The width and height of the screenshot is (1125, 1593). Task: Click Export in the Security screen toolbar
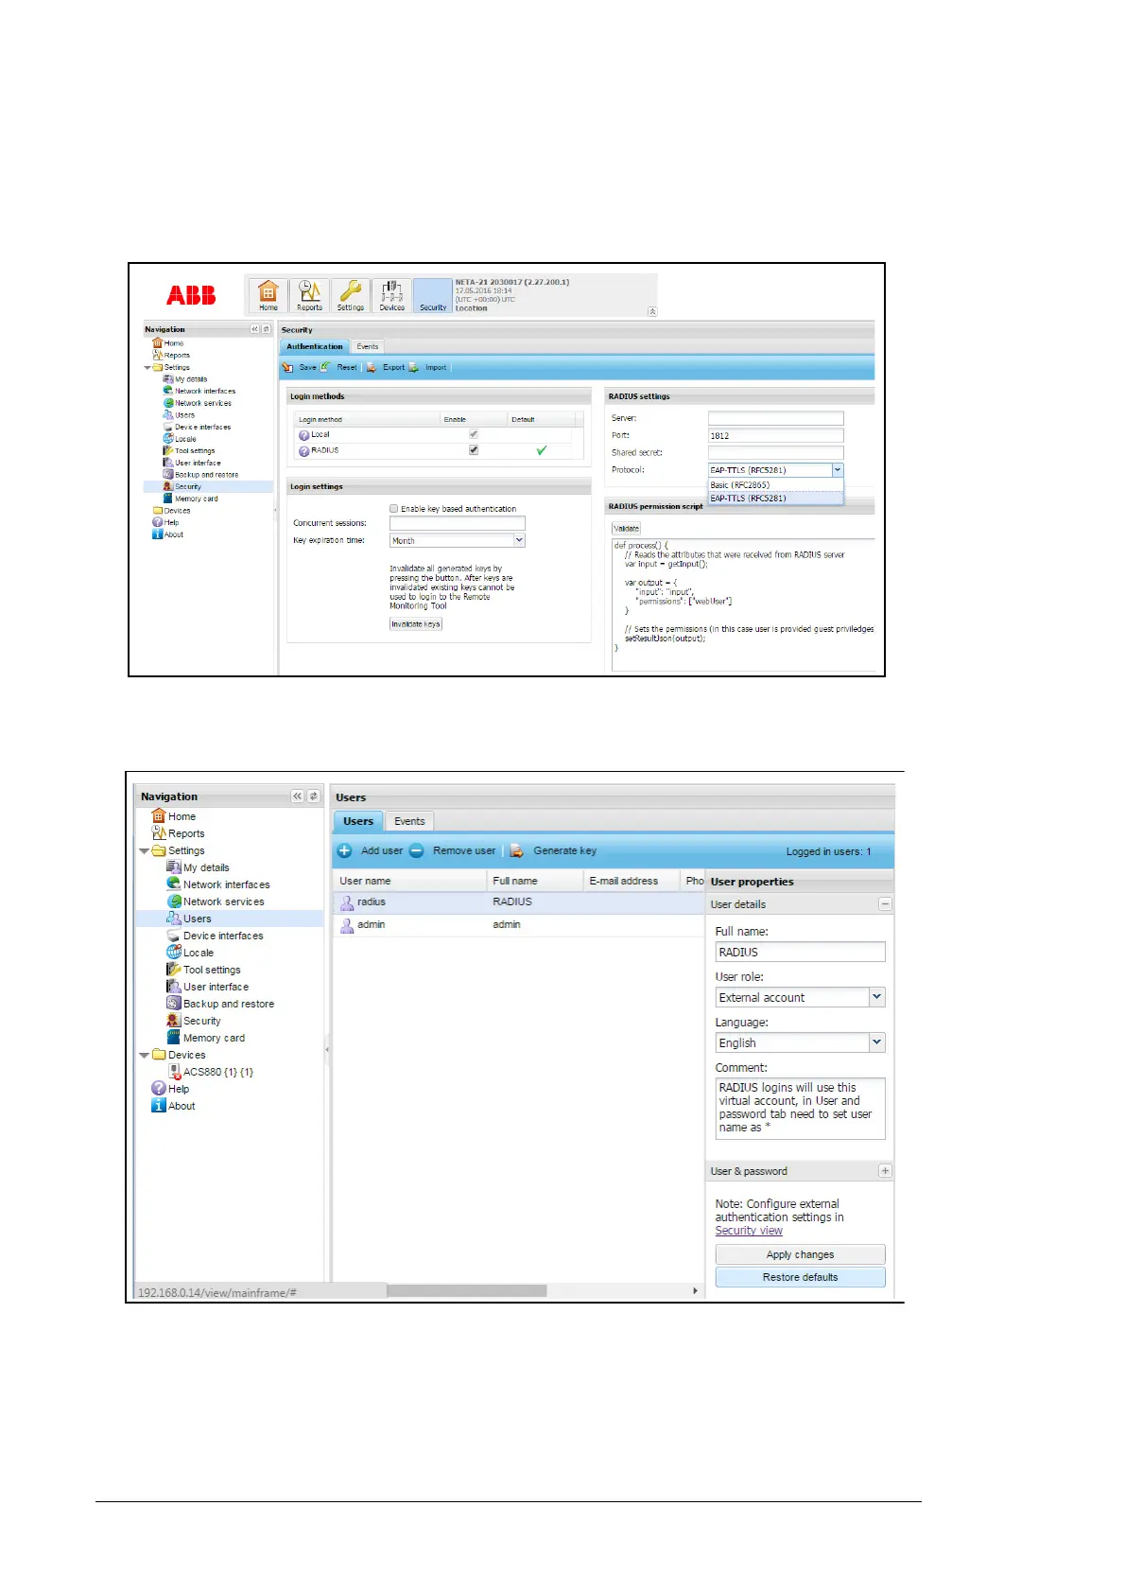386,367
